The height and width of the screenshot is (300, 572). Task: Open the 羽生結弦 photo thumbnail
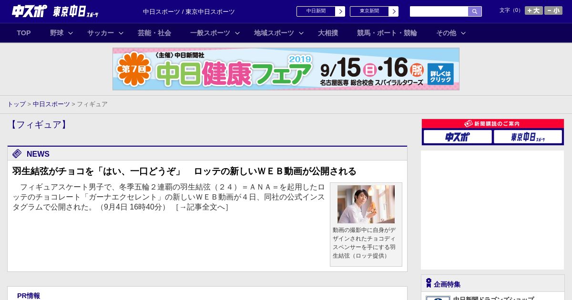pyautogui.click(x=366, y=204)
